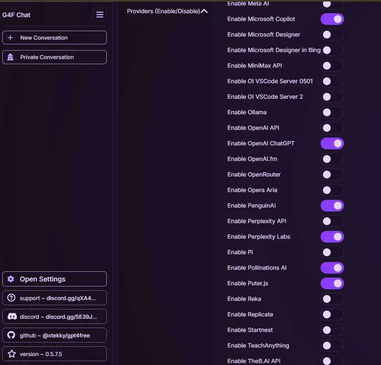Image resolution: width=381 pixels, height=365 pixels.
Task: Click the gear icon in Open Settings
Action: point(11,279)
